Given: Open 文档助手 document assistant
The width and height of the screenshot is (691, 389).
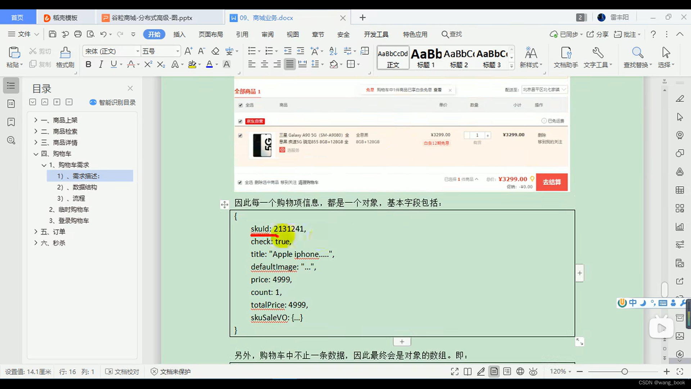Looking at the screenshot, I should click(566, 58).
